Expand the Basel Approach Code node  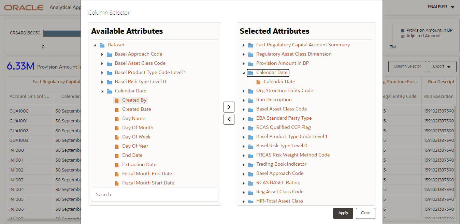102,54
